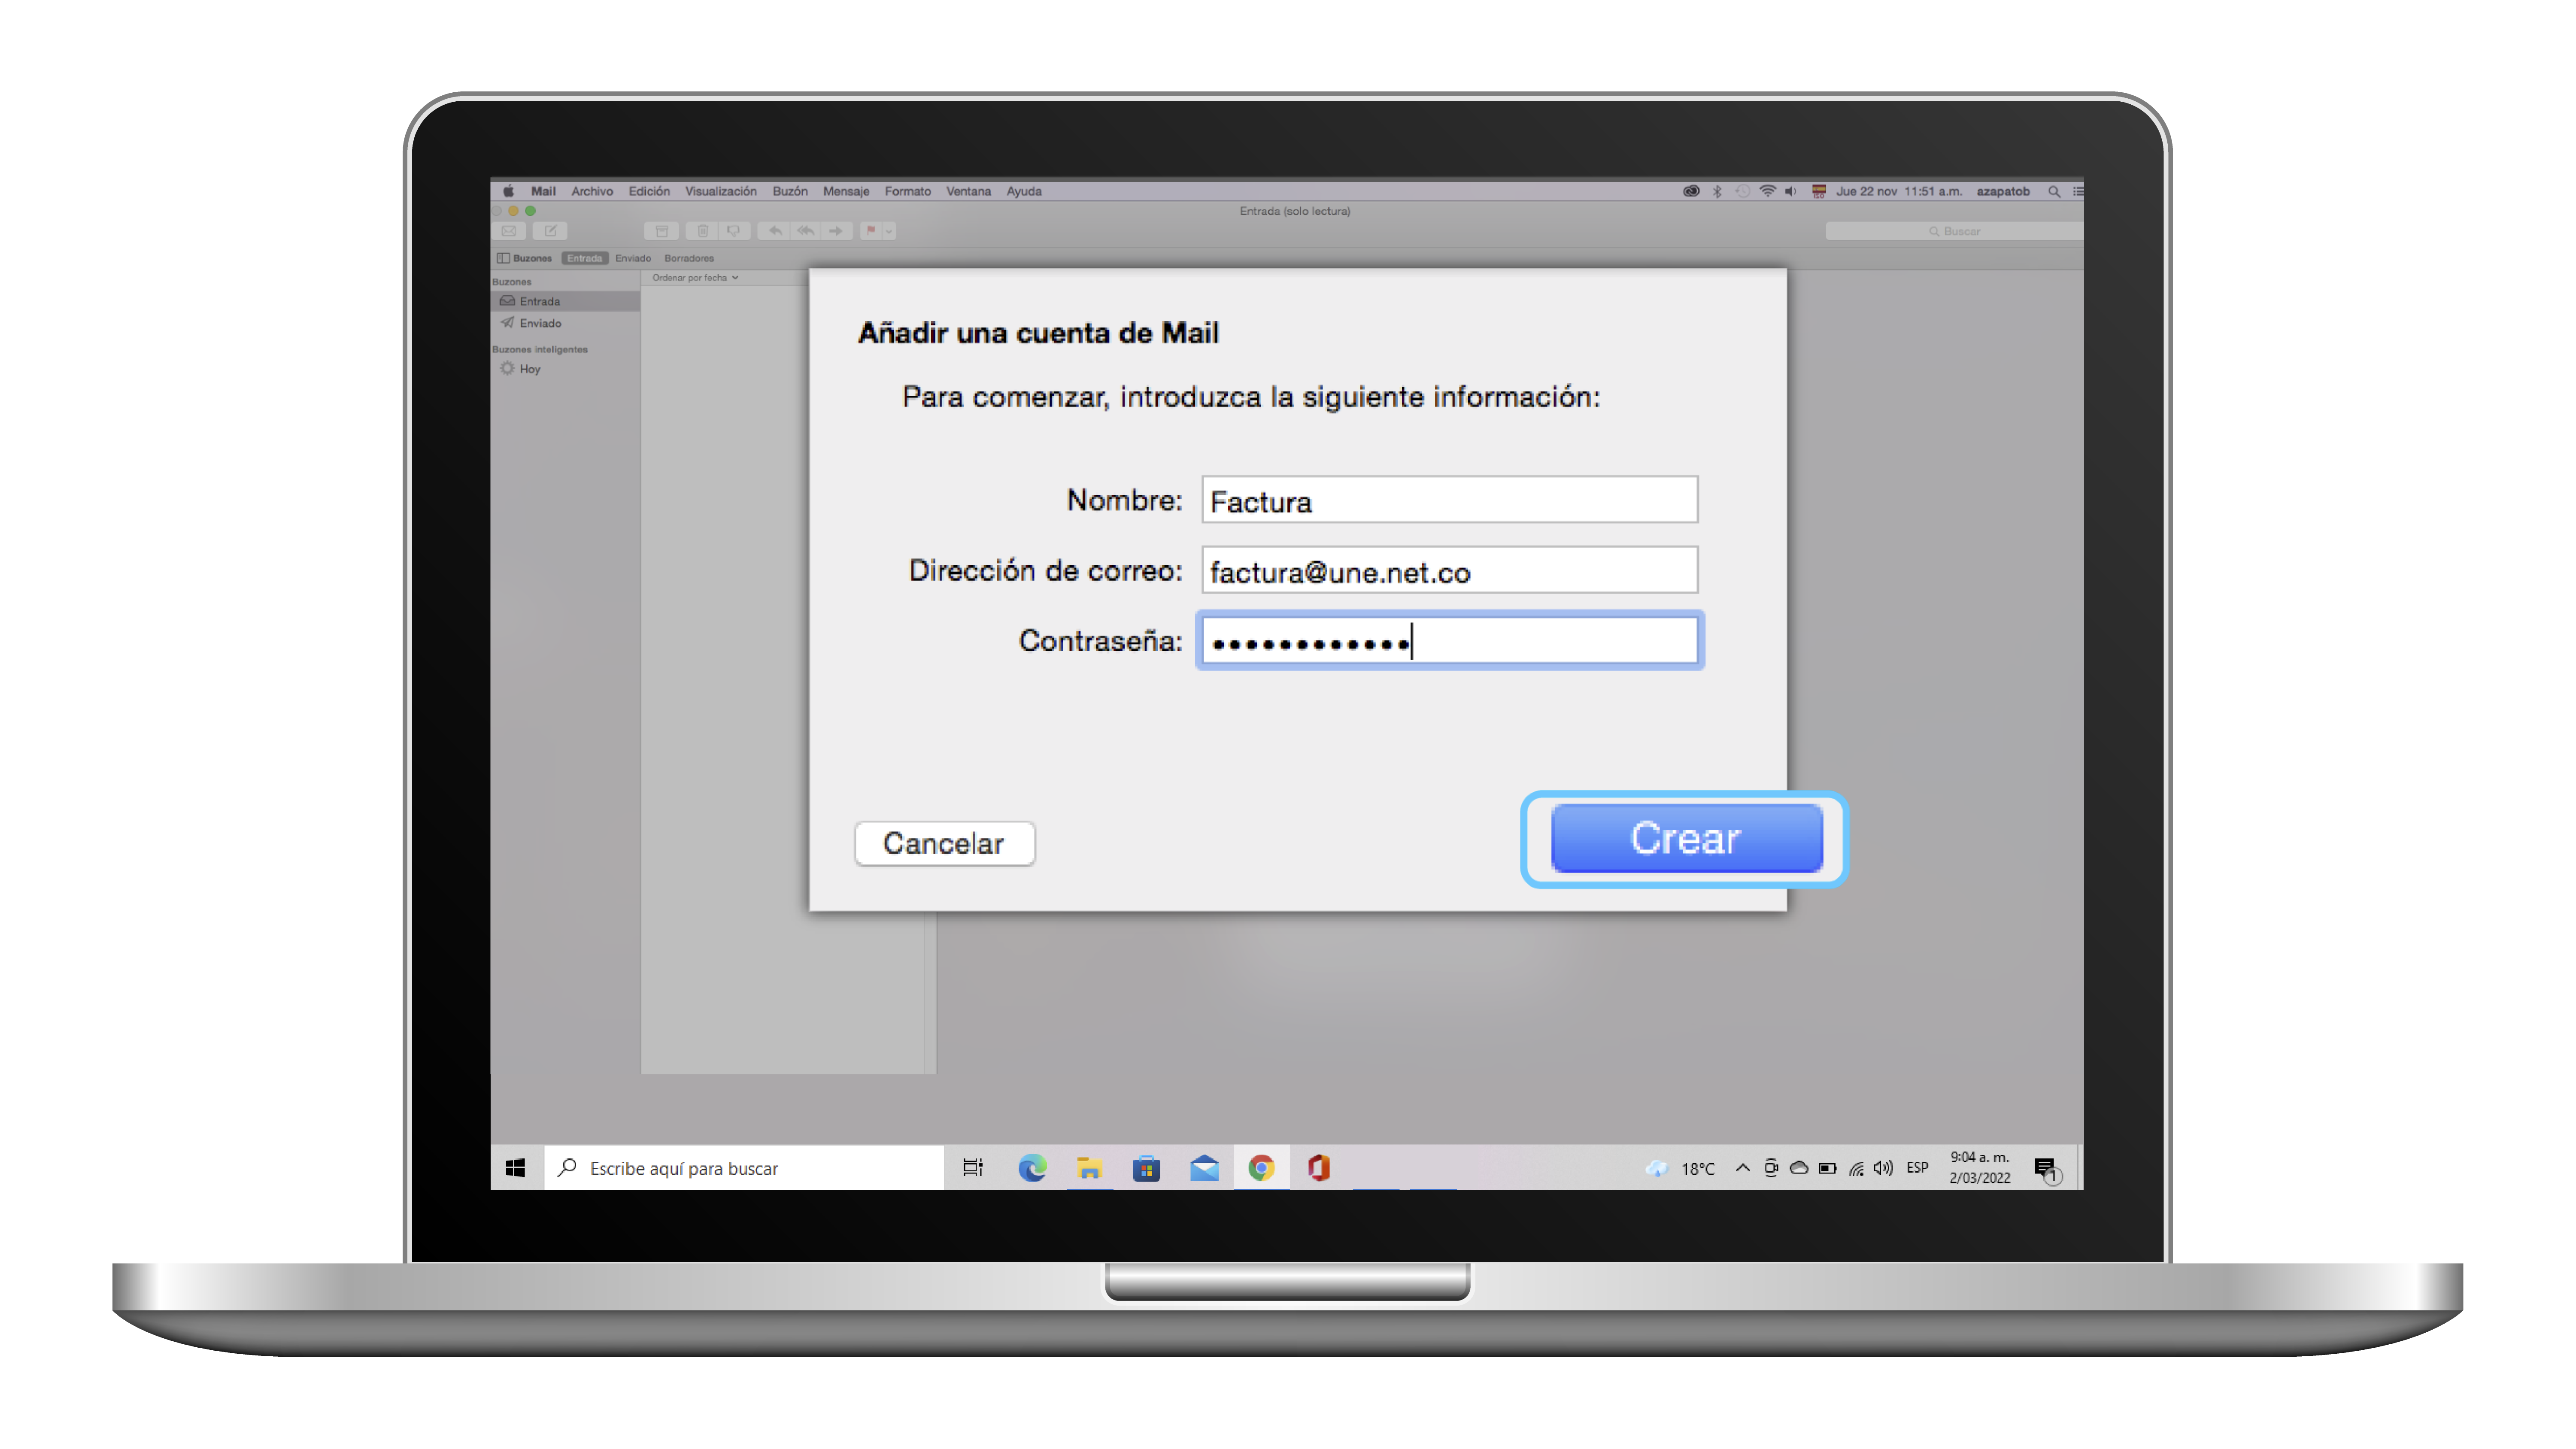Click the red Flag toolbar icon
Screen dimensions: 2576x1449
coord(871,231)
